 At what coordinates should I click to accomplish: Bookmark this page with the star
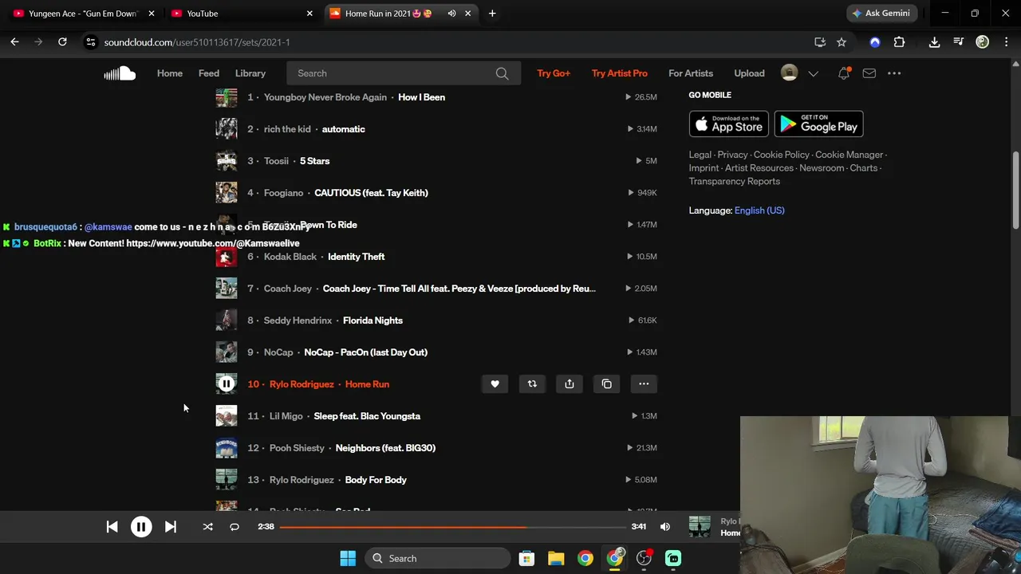pos(842,42)
